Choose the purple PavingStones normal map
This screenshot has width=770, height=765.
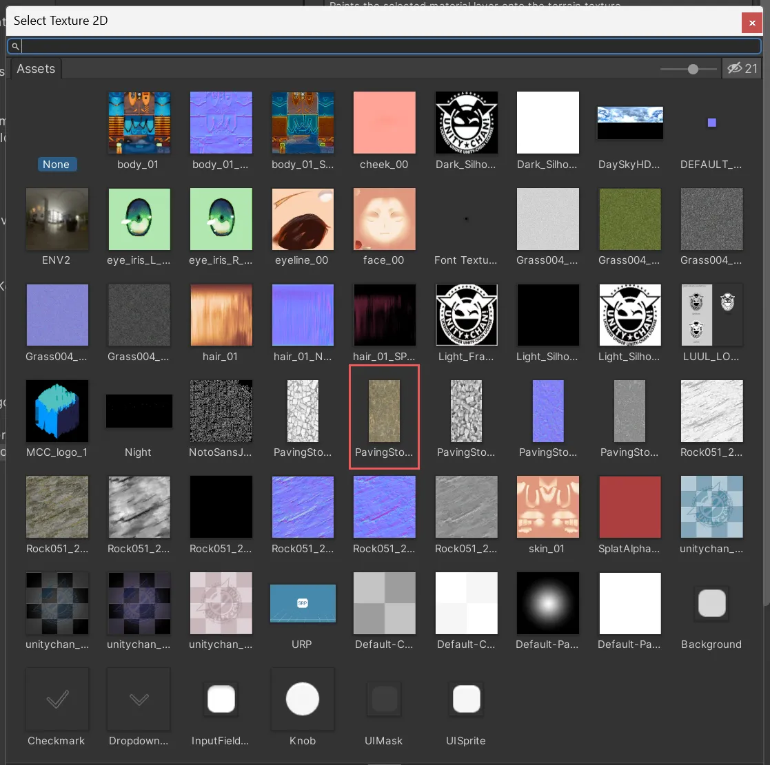pyautogui.click(x=548, y=411)
